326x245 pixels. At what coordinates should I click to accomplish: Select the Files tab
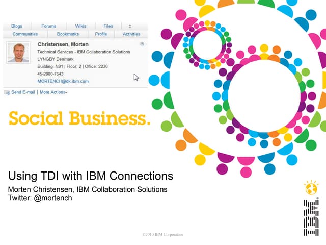[x=108, y=26]
